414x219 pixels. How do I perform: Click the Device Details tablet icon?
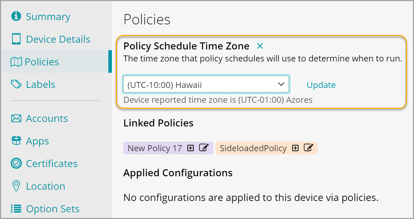pos(16,39)
